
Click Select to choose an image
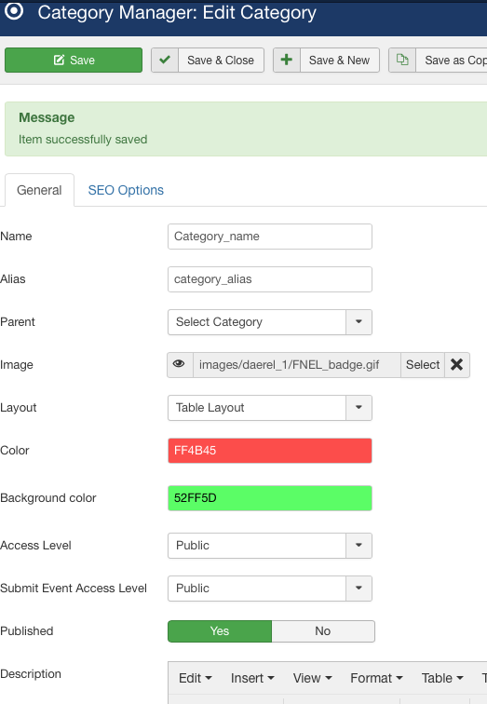pyautogui.click(x=423, y=365)
